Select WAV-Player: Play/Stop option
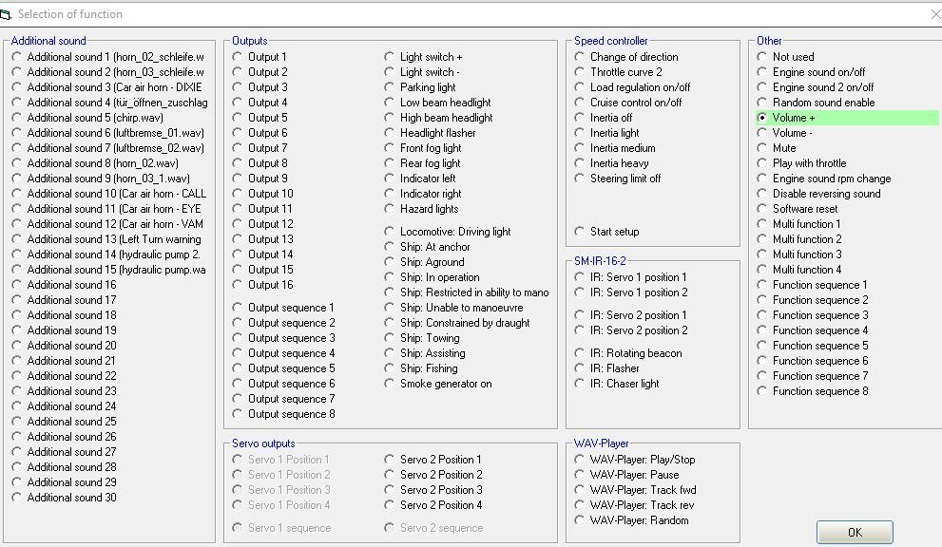 click(580, 460)
